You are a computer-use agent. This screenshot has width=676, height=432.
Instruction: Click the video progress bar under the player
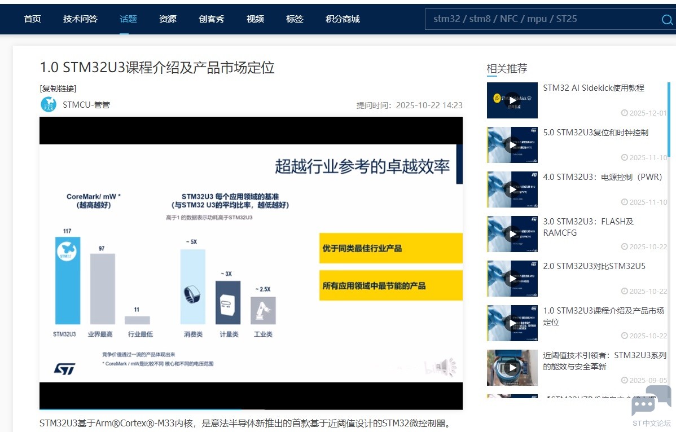(x=251, y=409)
